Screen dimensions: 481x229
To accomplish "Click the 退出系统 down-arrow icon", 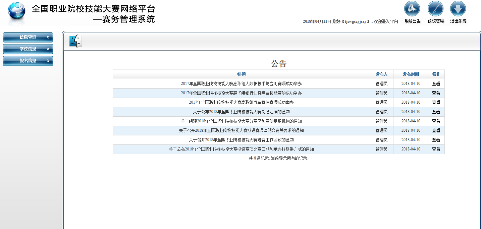I will point(458,9).
